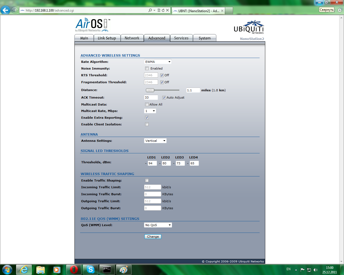344x275 pixels.
Task: Open the network tray icon
Action: [x=309, y=270]
